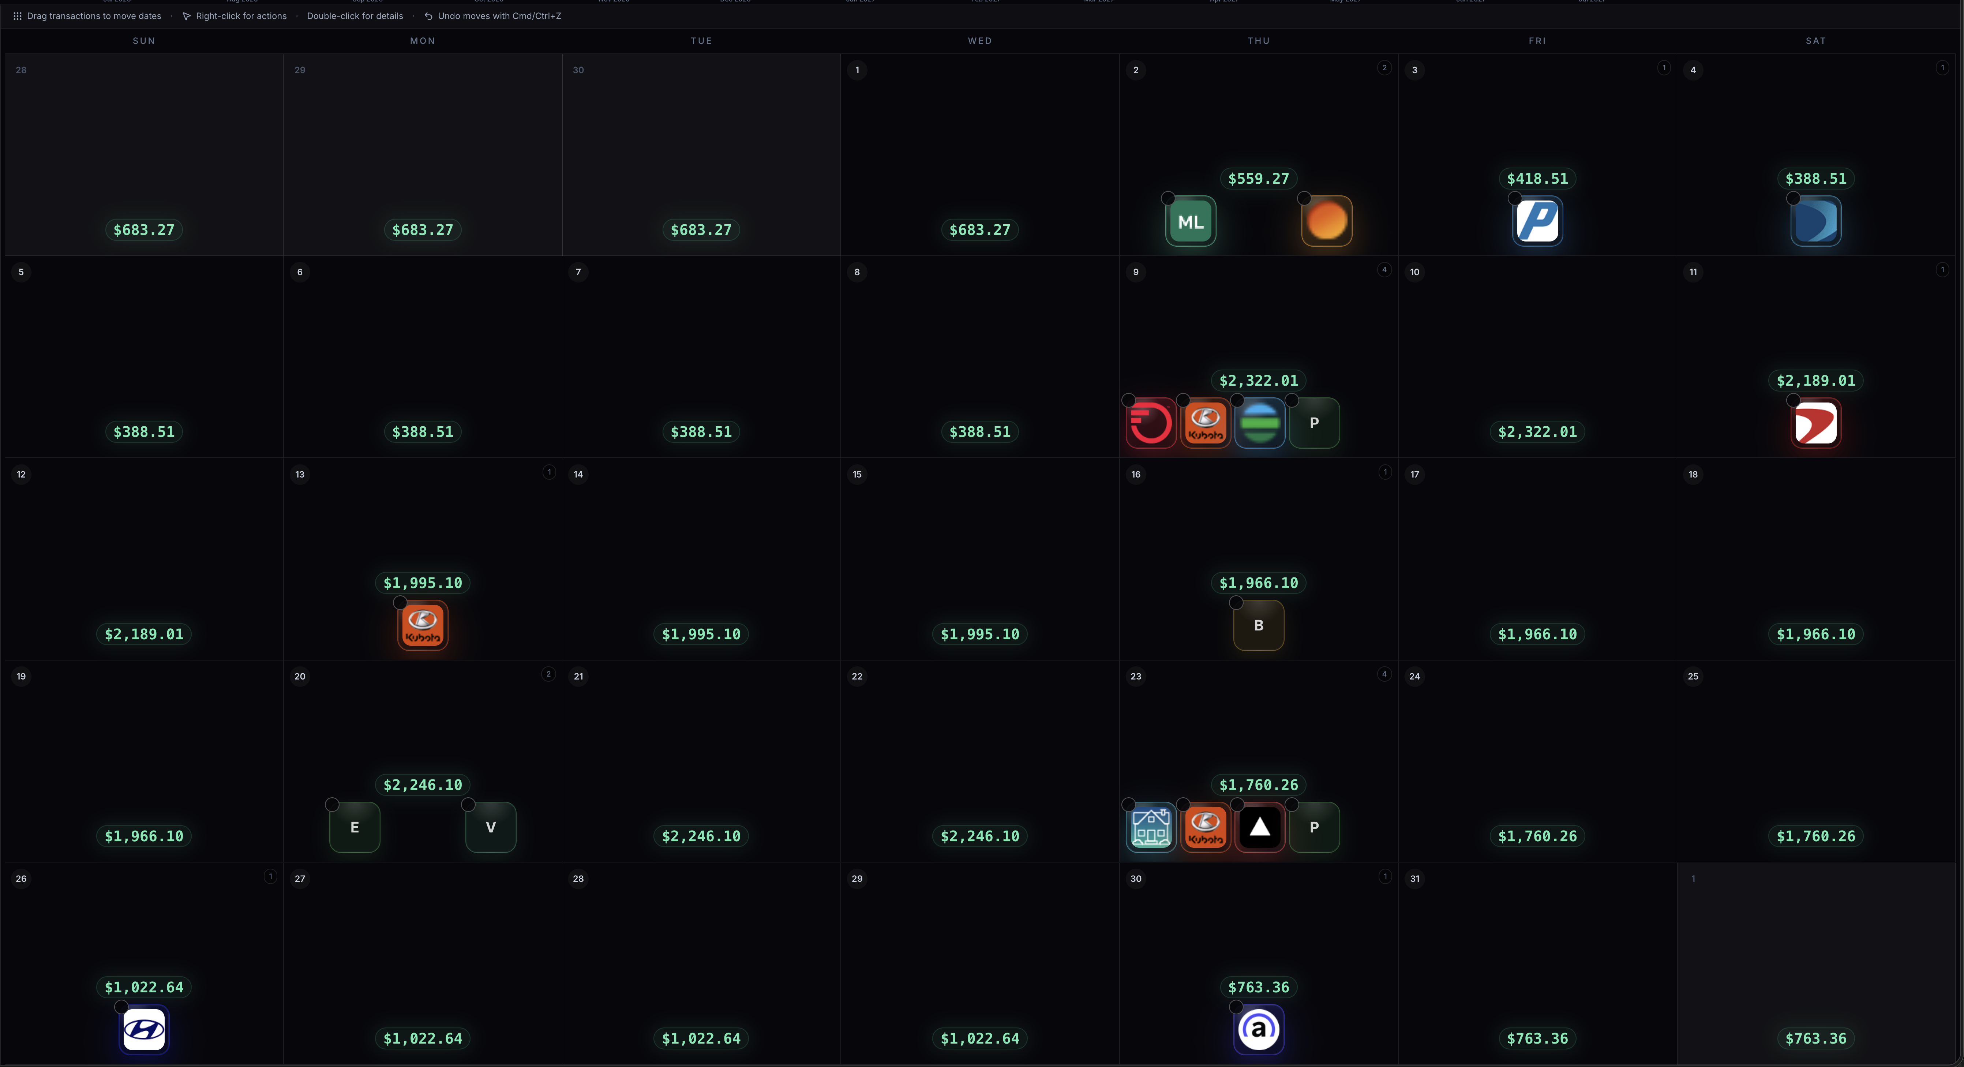Open the P transaction on the 9th

click(1315, 423)
